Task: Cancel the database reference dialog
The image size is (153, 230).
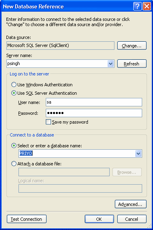Action: click(132, 219)
